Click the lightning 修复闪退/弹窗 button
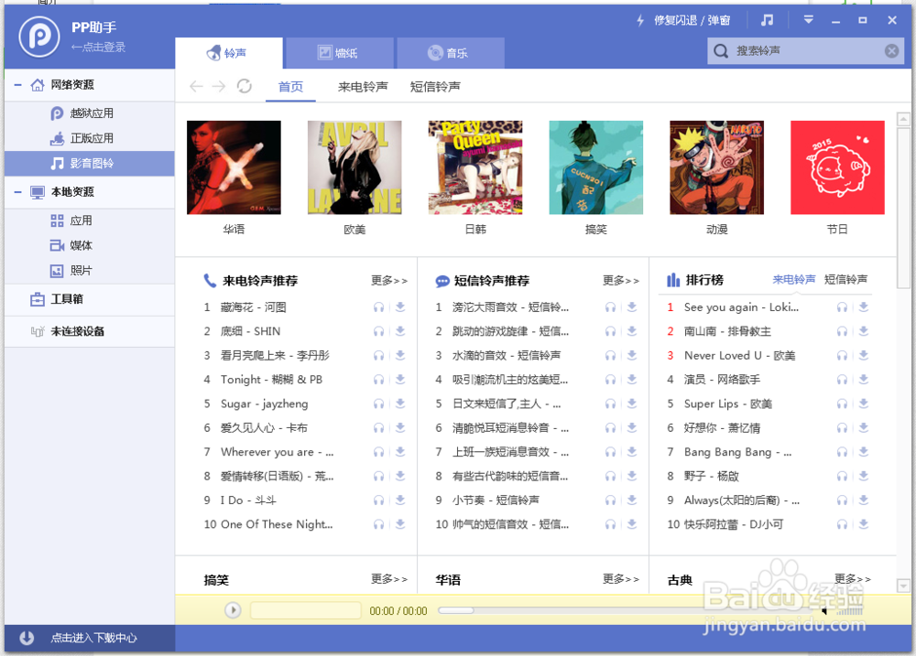Screen dimensions: 916x656 683,20
